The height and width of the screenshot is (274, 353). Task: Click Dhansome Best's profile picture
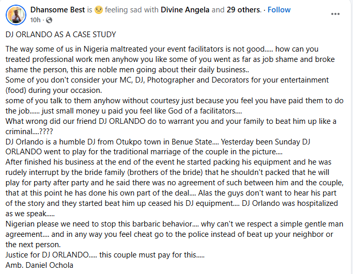click(x=15, y=15)
